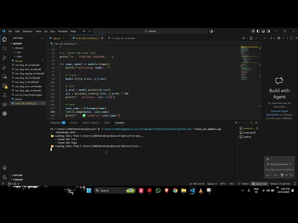298x223 pixels.
Task: Open the Terminal menu
Action: pyautogui.click(x=62, y=31)
